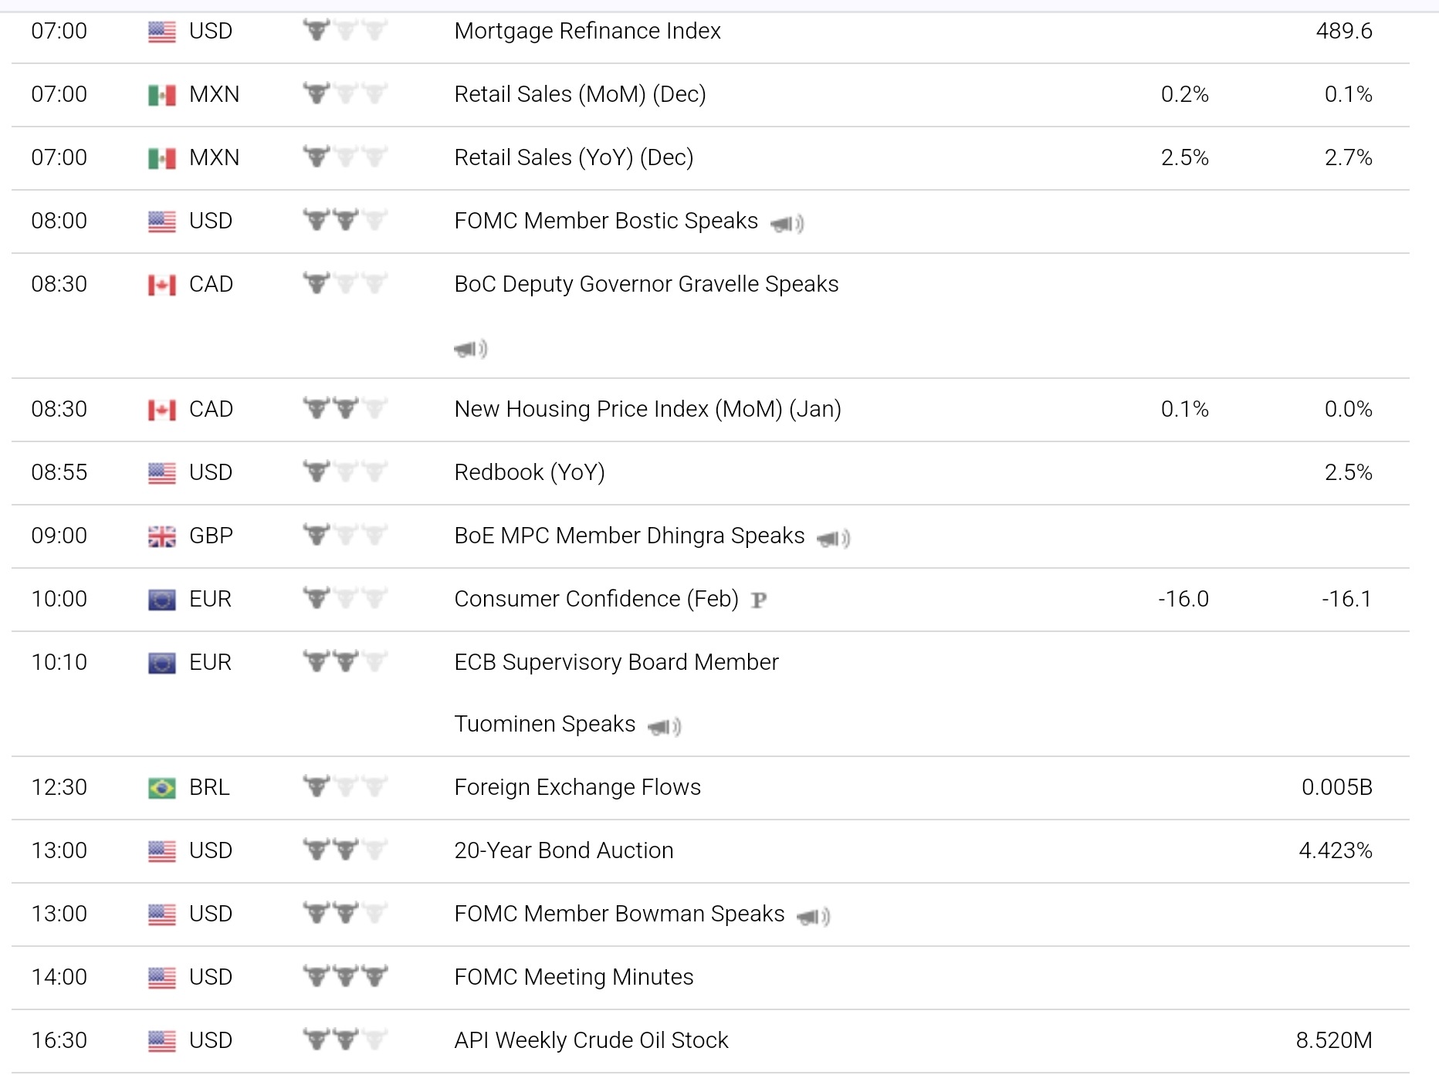Click the 4.423% previous value for bond auction
The height and width of the screenshot is (1075, 1439).
click(x=1335, y=850)
